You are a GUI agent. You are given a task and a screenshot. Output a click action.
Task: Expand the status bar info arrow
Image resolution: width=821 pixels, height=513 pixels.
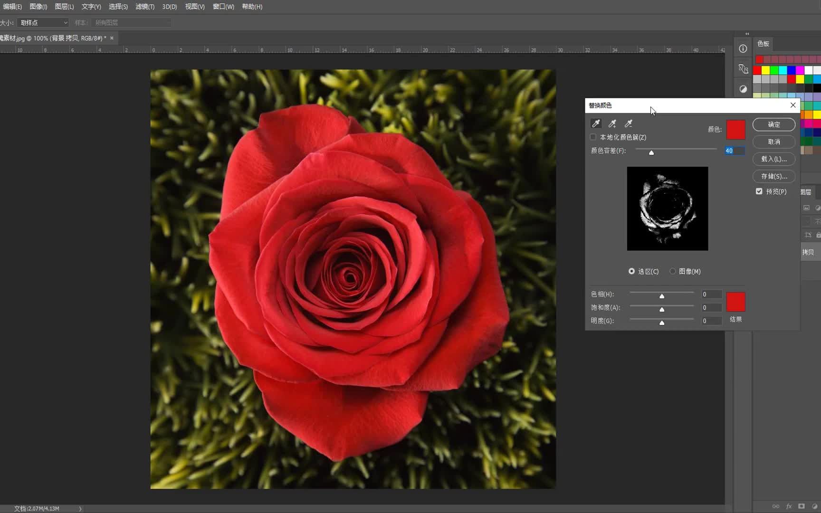80,509
